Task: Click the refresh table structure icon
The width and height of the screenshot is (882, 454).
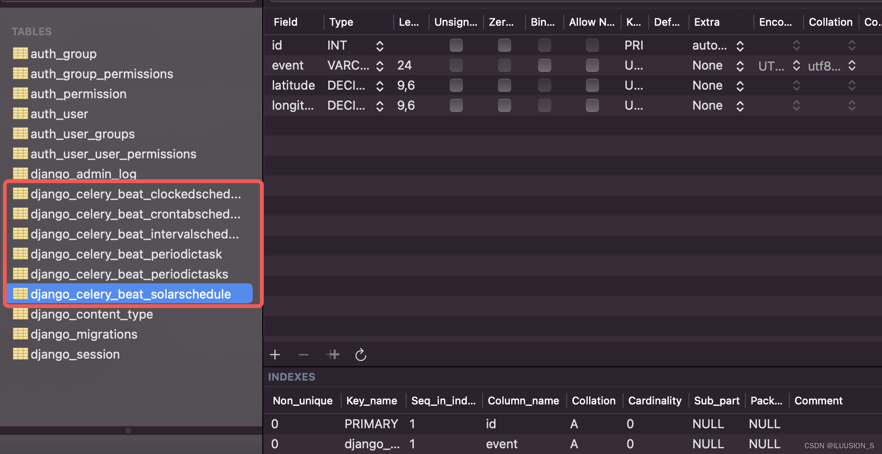Action: [x=361, y=355]
